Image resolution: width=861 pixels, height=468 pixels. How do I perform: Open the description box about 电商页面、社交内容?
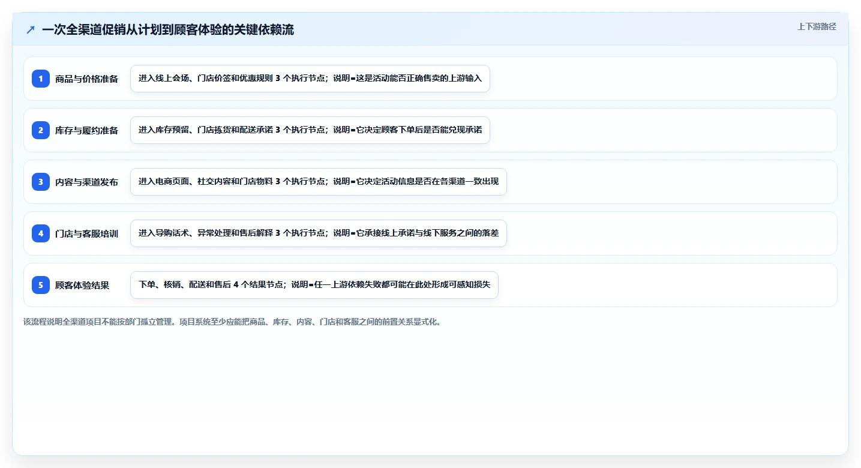coord(319,182)
